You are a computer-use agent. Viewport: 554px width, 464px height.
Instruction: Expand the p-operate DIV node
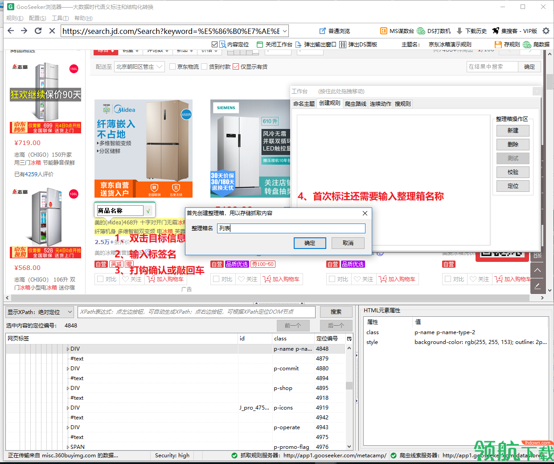tap(68, 427)
